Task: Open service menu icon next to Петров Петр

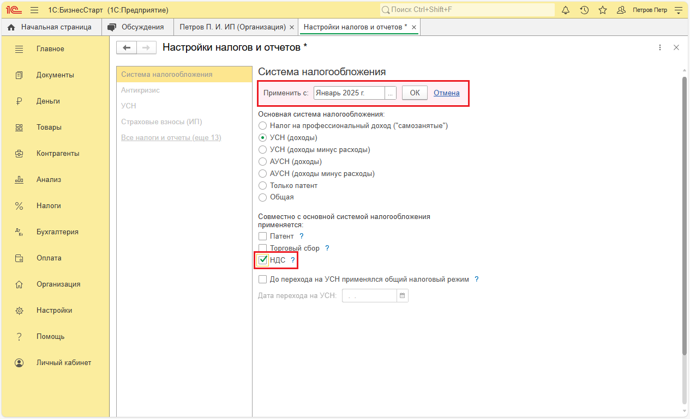Action: point(679,10)
